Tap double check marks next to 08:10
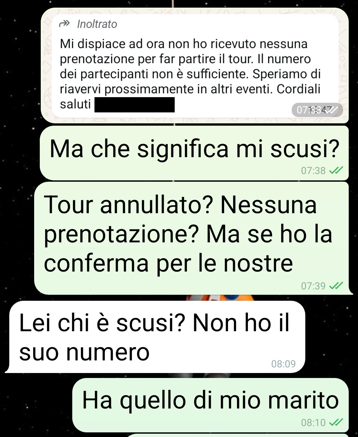 336,422
